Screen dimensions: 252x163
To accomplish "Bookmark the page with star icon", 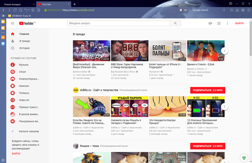I will [x=33, y=10].
